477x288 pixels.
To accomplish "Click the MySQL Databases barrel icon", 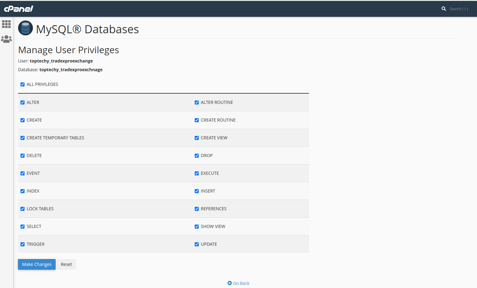I will coord(25,28).
